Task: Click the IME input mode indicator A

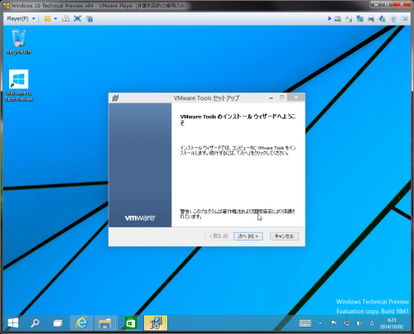Action: [x=372, y=323]
